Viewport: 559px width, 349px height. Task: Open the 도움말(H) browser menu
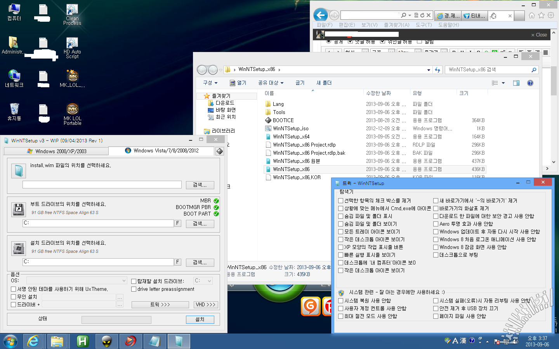click(448, 25)
